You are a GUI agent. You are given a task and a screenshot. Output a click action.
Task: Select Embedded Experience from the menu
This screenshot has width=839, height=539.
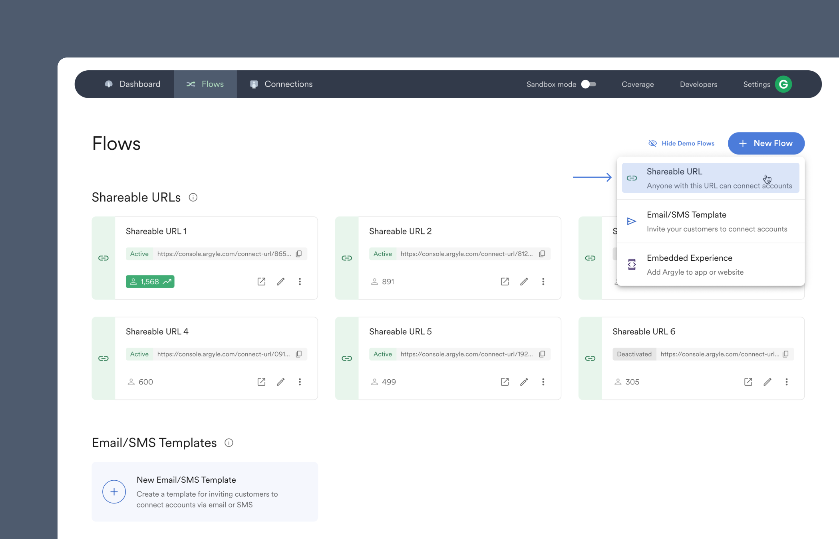[x=689, y=264]
